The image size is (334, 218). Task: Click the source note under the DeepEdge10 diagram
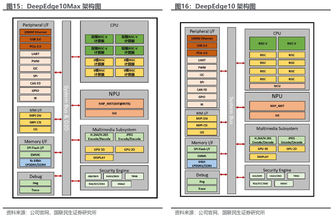[x=220, y=212]
